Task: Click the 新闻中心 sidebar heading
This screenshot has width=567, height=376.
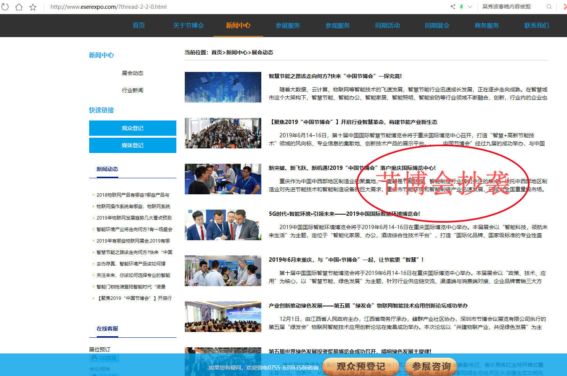Action: pyautogui.click(x=101, y=55)
